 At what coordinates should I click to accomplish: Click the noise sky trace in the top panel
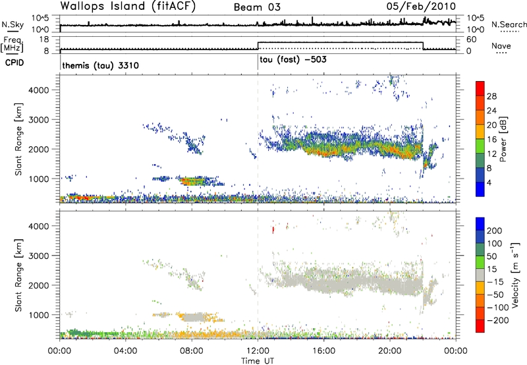258,24
